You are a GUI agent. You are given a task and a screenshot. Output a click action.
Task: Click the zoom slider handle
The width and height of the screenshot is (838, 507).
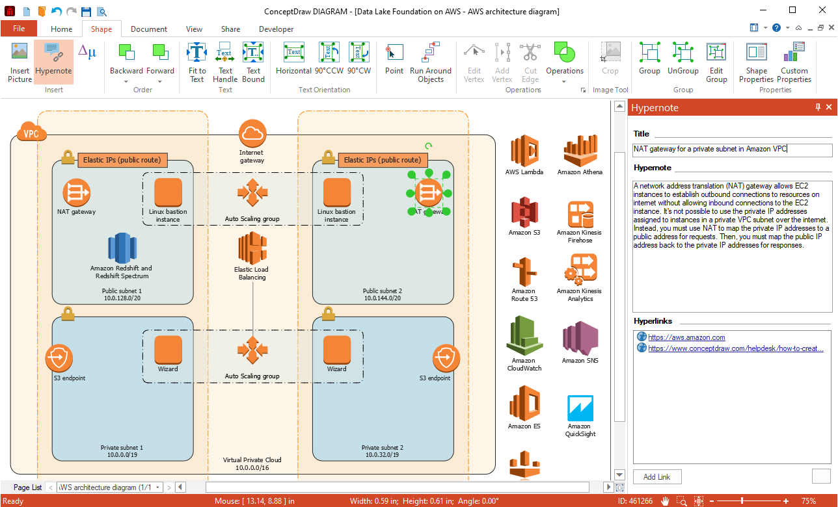click(x=742, y=501)
